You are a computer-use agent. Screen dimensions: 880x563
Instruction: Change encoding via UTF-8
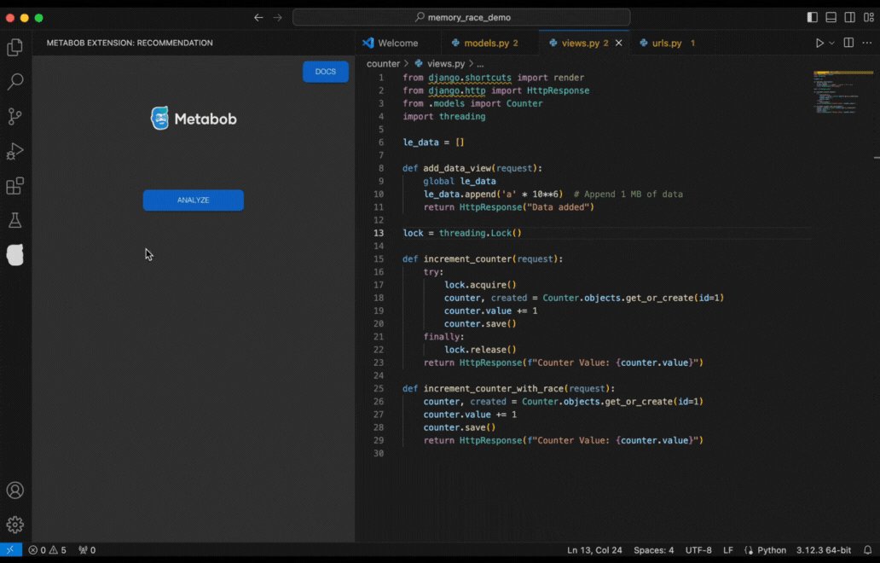pyautogui.click(x=698, y=550)
